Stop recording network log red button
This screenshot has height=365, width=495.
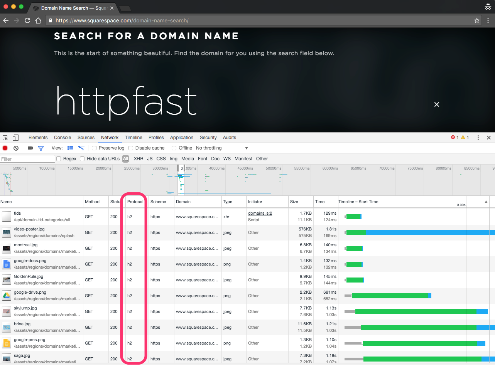point(5,148)
